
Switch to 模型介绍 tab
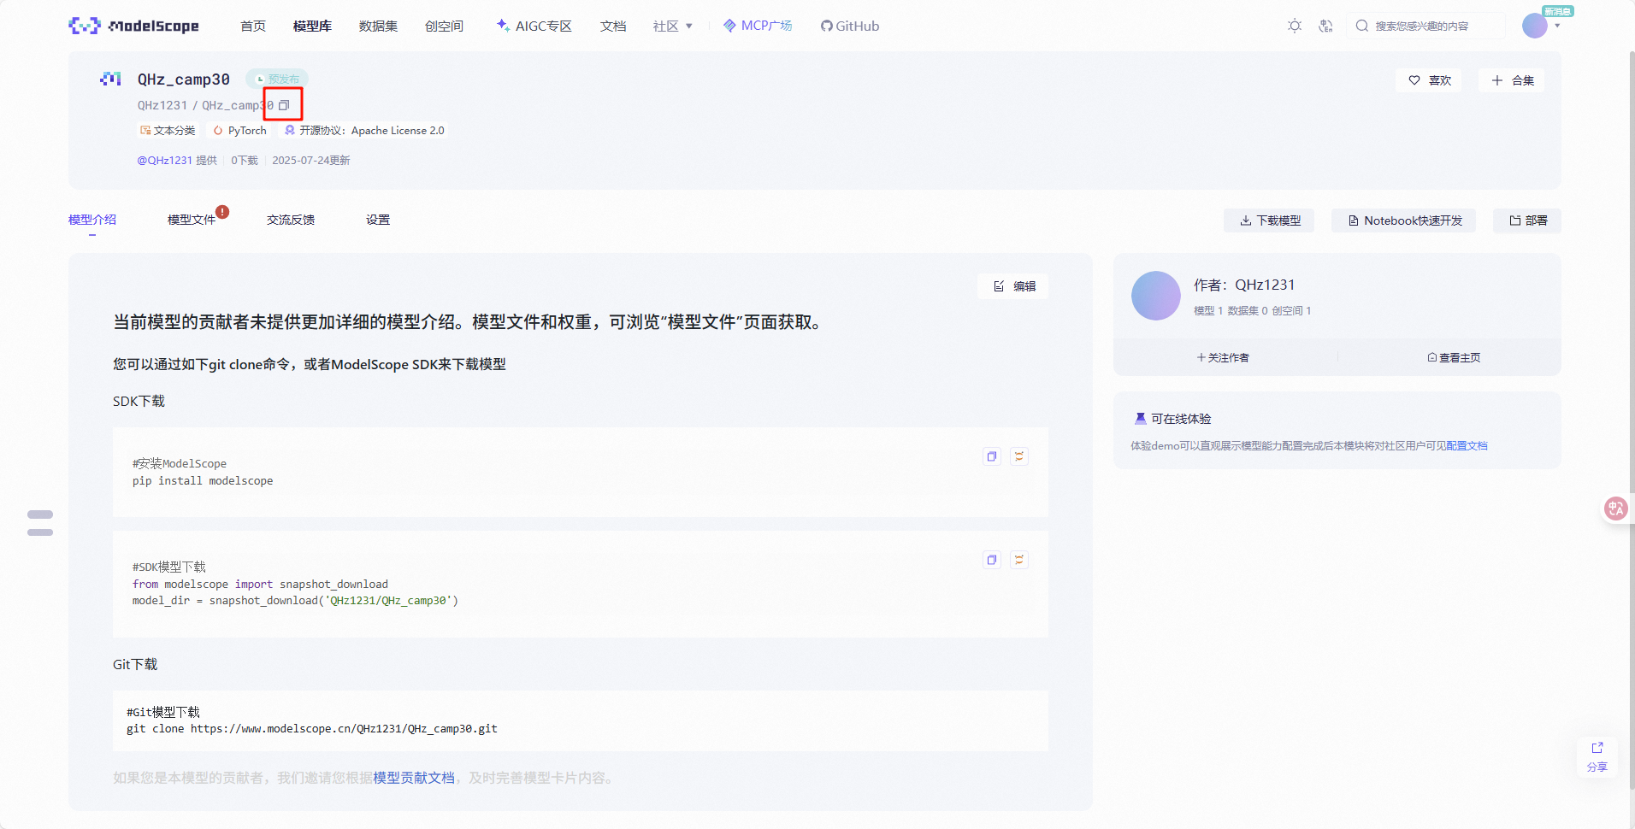pos(92,220)
